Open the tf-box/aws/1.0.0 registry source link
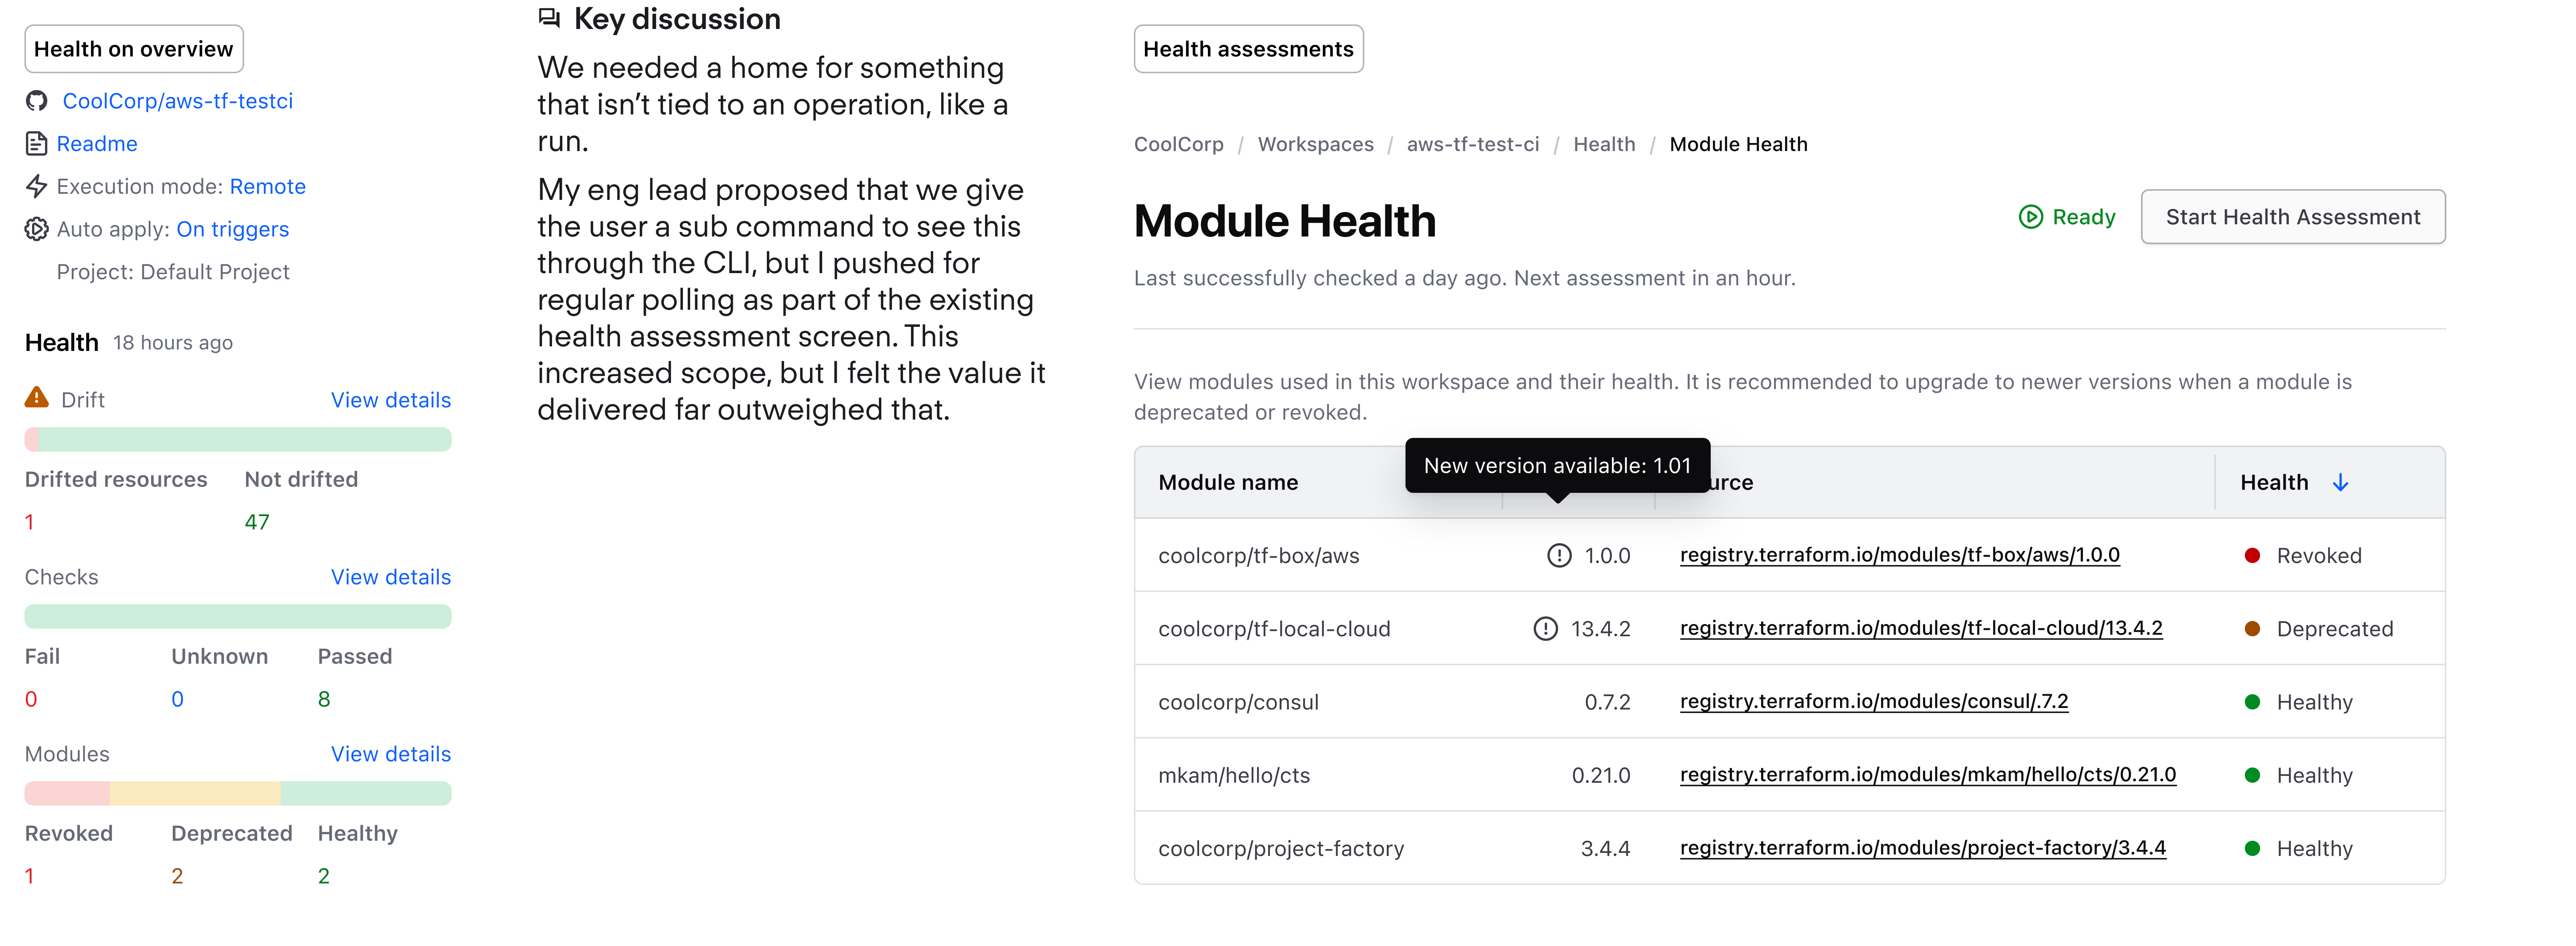Screen dimensions: 2576x946 click(x=1899, y=555)
